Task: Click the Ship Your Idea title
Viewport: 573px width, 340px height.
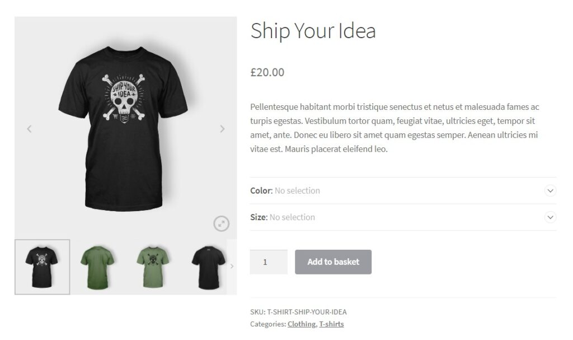Action: (x=313, y=31)
